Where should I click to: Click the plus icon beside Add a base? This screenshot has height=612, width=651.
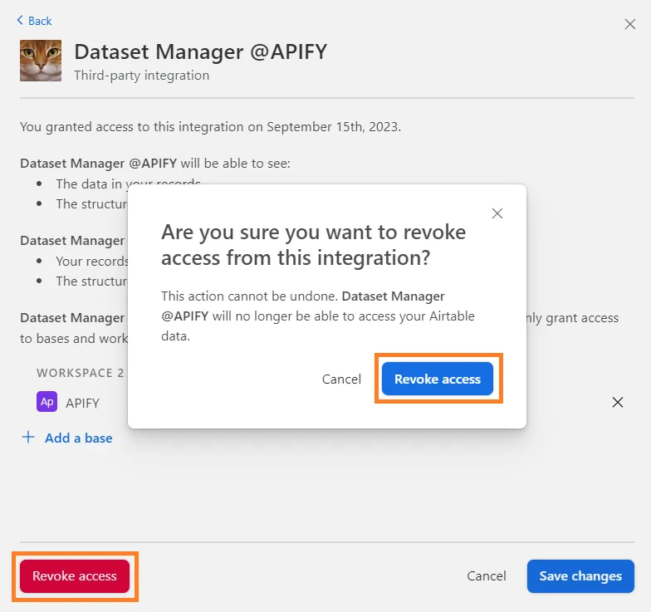28,437
